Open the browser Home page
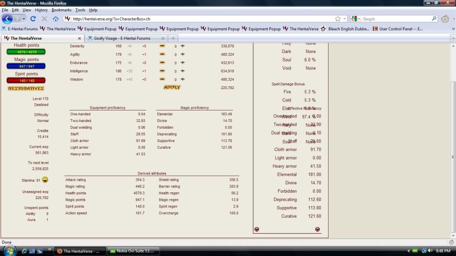Viewport: 456px width, 256px height. (56, 19)
